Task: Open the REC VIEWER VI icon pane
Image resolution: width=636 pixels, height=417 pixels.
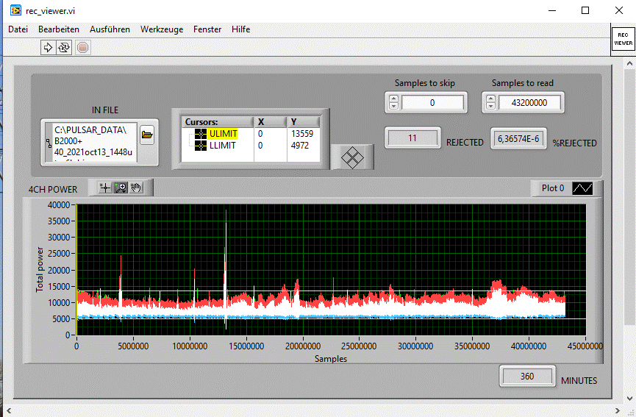Action: coord(623,39)
